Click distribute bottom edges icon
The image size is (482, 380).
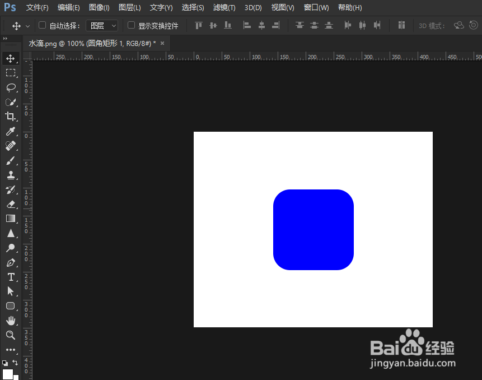[x=329, y=25]
